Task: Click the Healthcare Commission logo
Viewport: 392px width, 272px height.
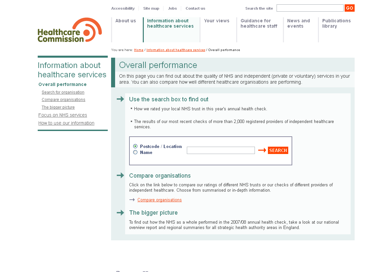Action: [70, 30]
